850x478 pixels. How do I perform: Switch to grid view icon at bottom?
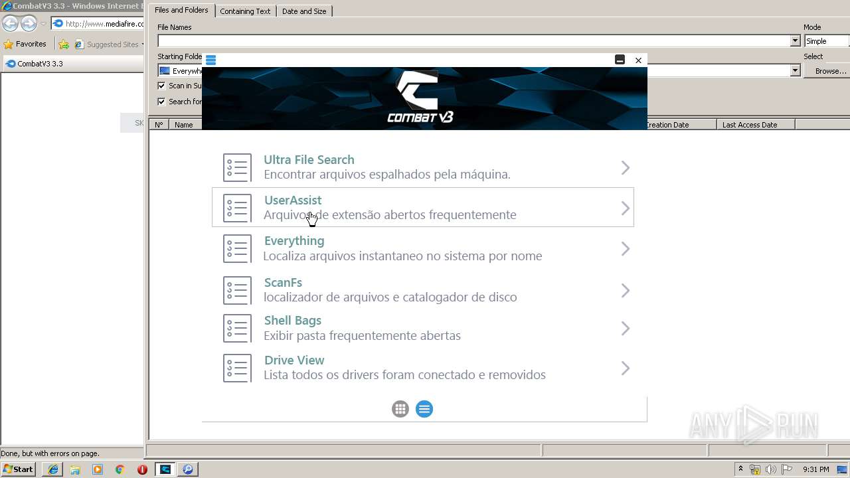point(400,409)
